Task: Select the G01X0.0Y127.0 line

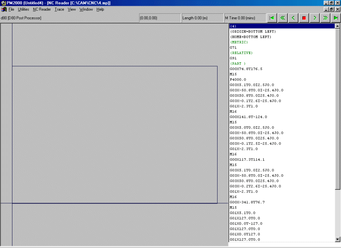Action: point(282,234)
